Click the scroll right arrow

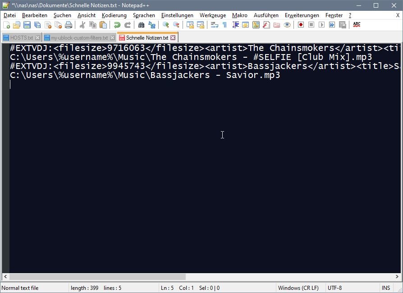[397, 277]
